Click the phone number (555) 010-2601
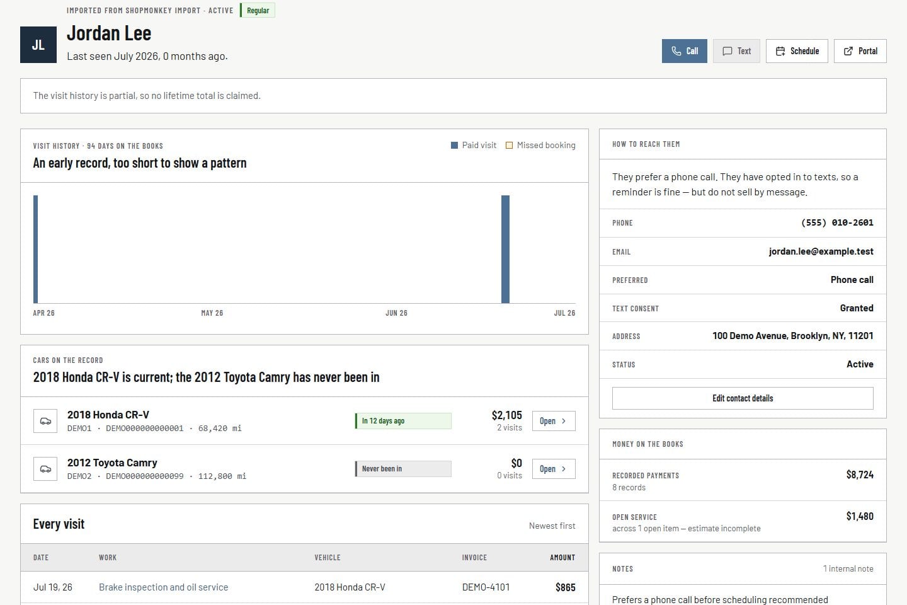Screen dimensions: 907x605 click(x=837, y=222)
